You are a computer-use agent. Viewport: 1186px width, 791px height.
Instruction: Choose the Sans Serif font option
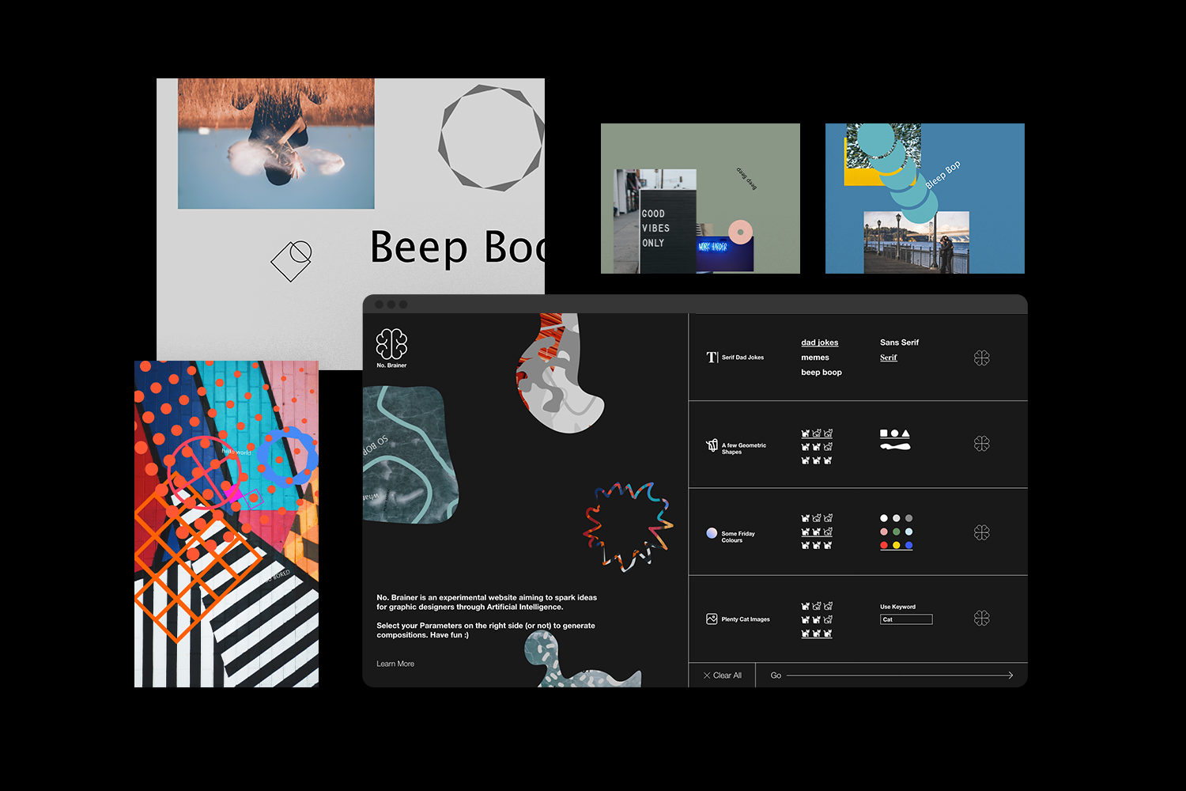(x=899, y=343)
